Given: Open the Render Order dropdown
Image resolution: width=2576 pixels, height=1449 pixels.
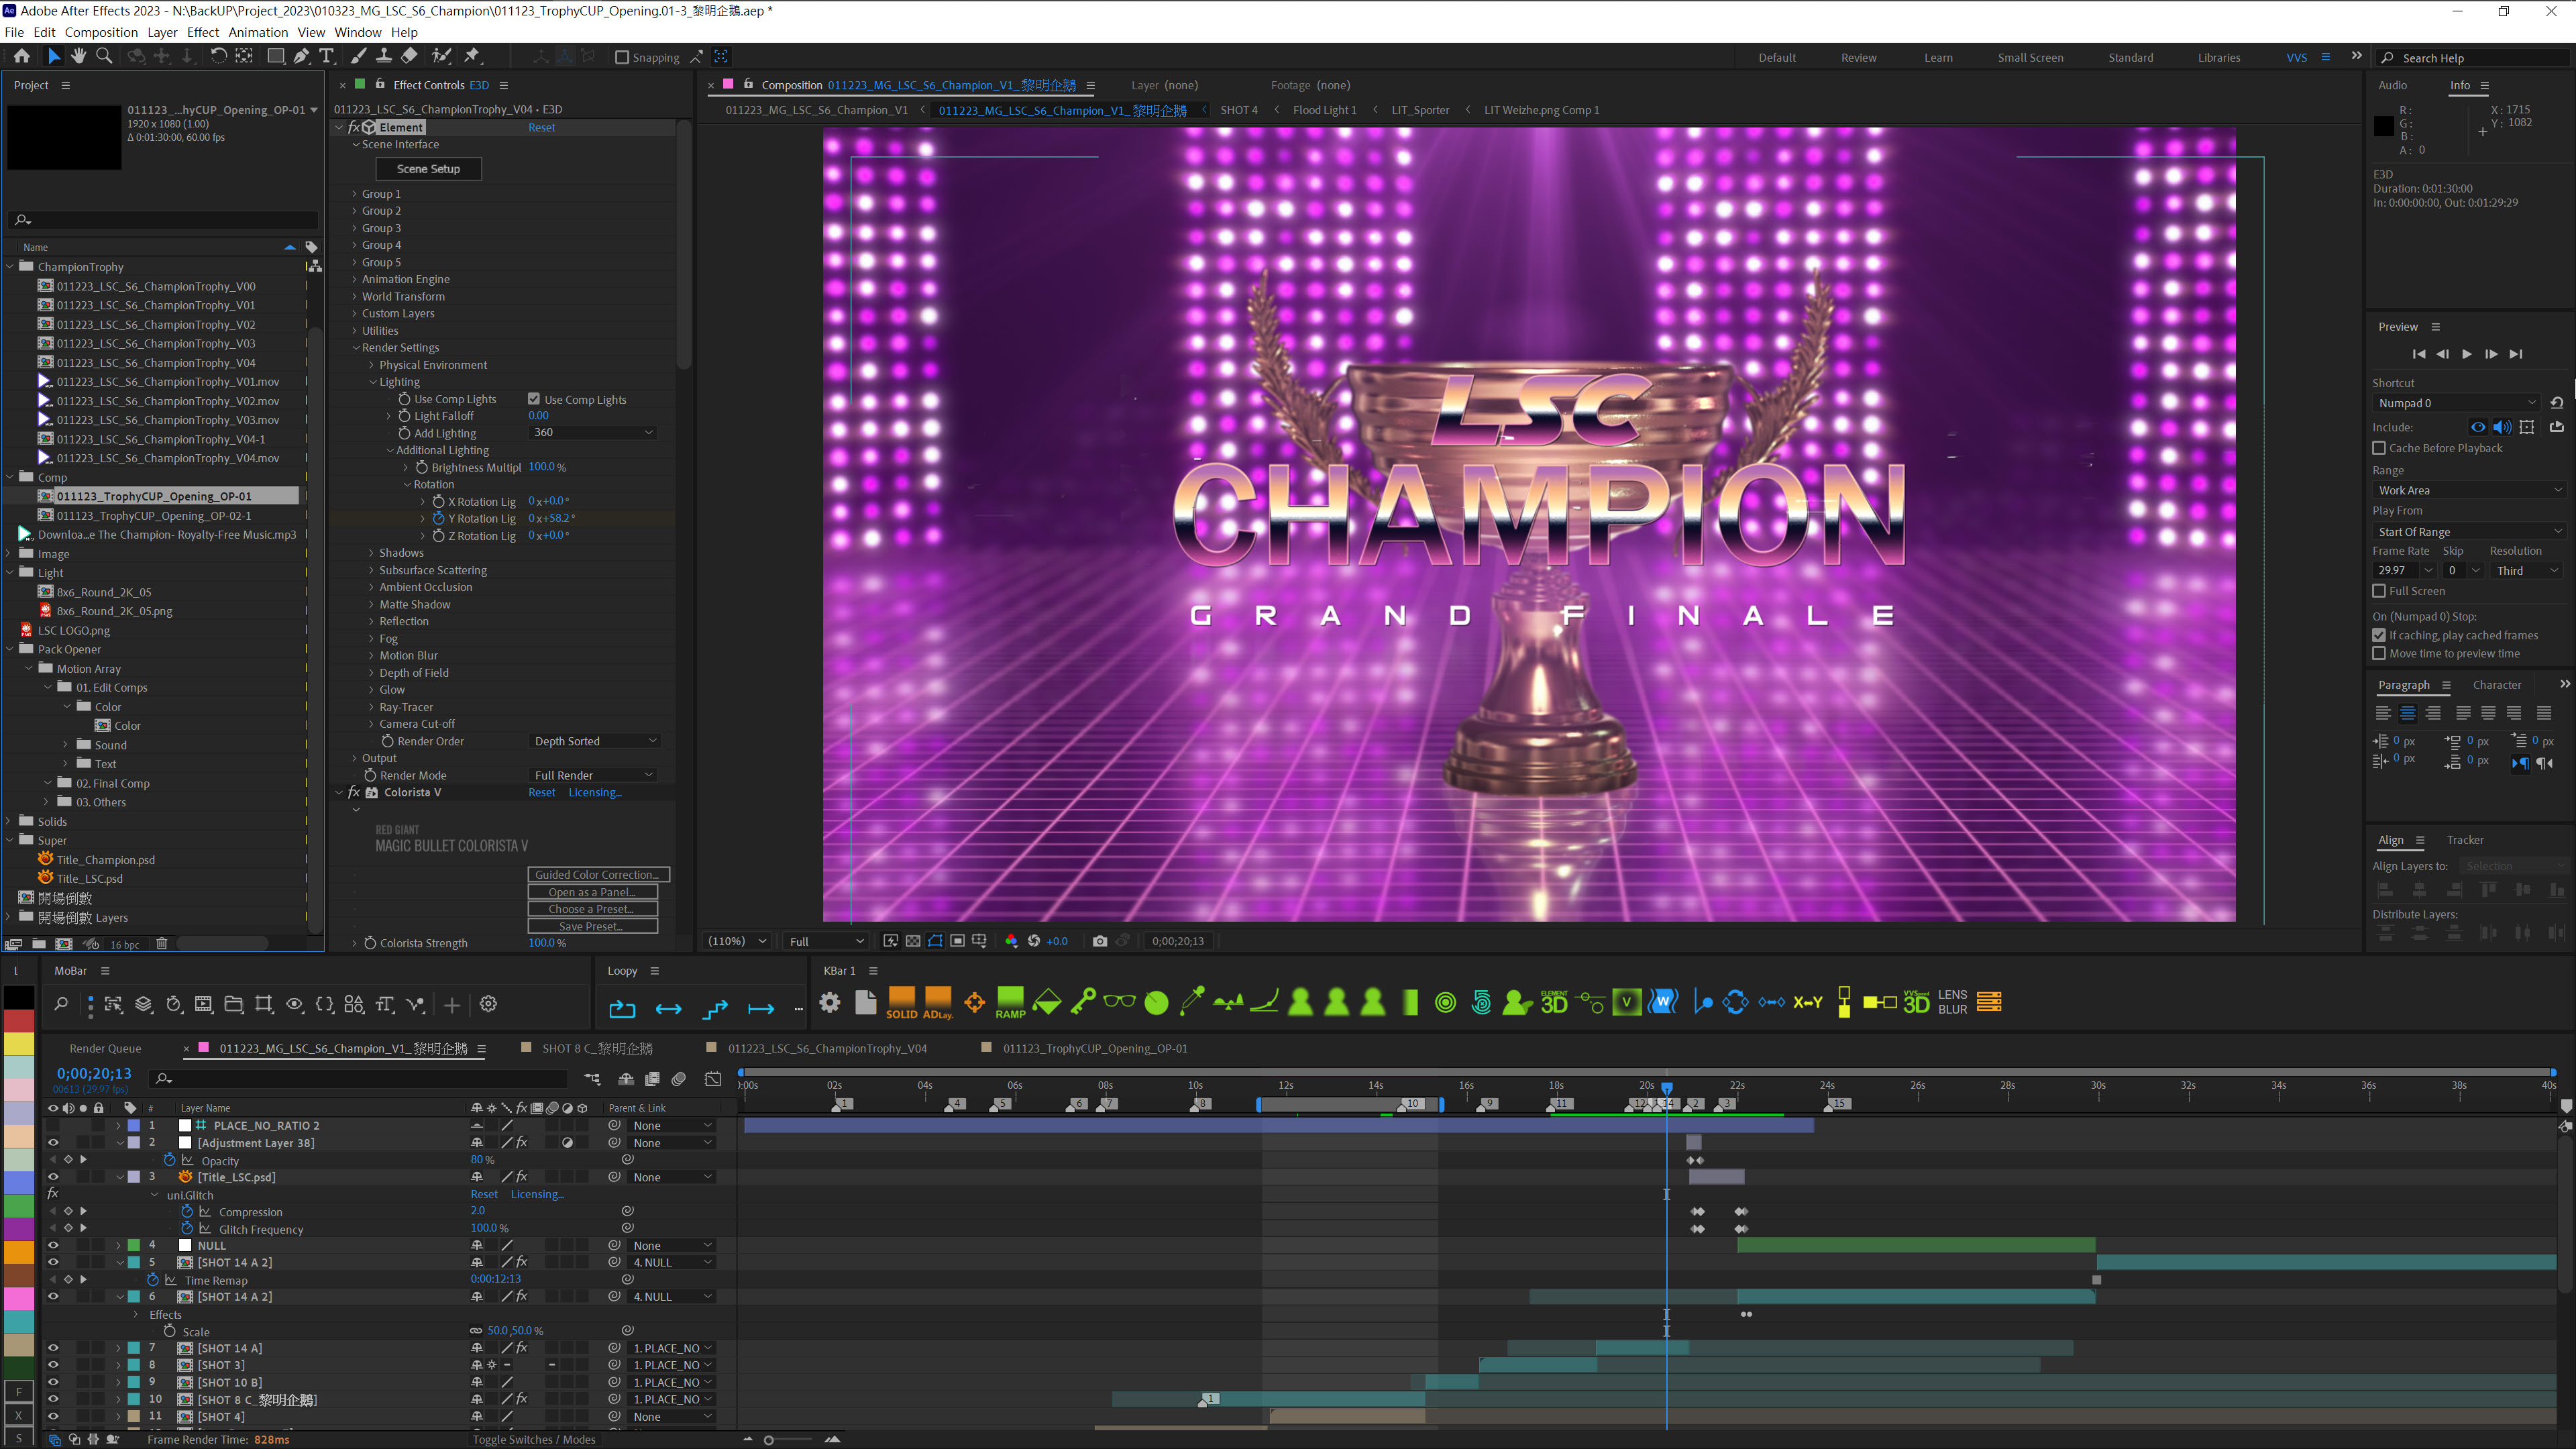Looking at the screenshot, I should click(595, 741).
